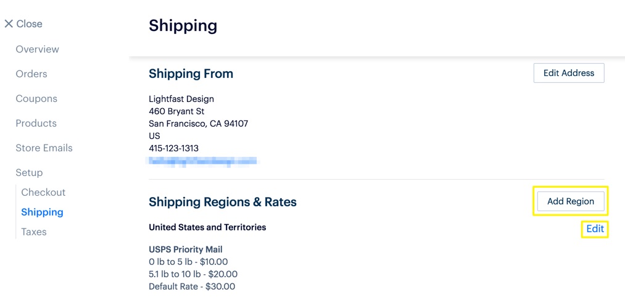Select Products in the sidebar

click(x=36, y=124)
